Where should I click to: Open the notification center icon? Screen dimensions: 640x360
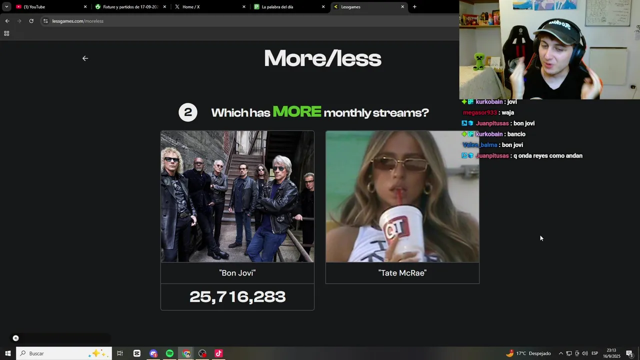tap(630, 353)
